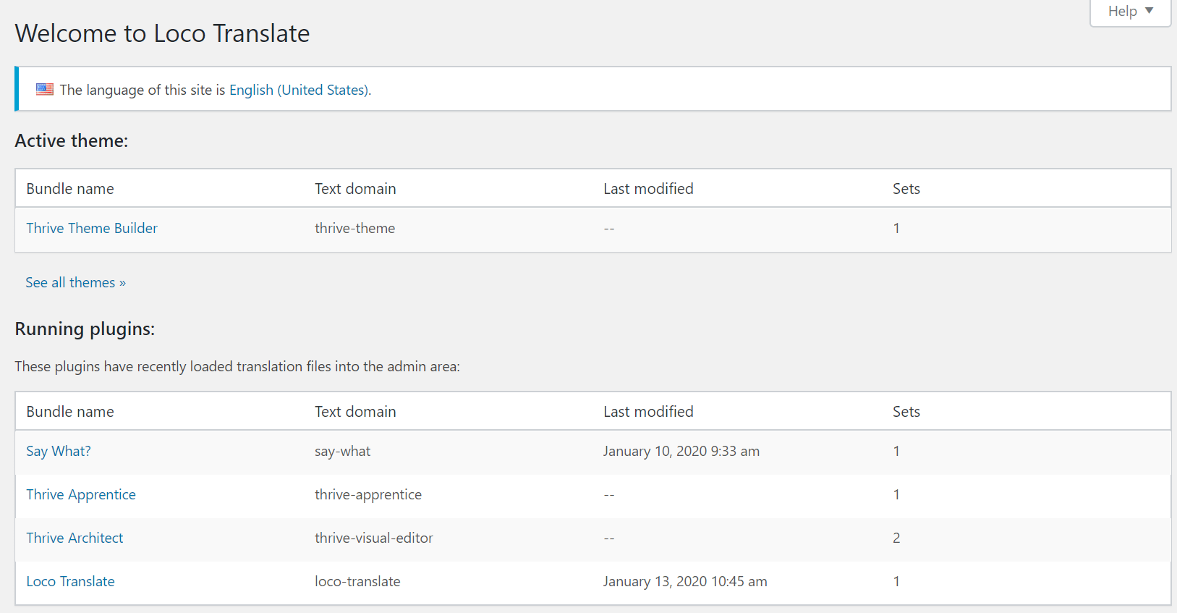Open the Thrive Theme Builder bundle
This screenshot has height=613, width=1177.
coord(92,228)
